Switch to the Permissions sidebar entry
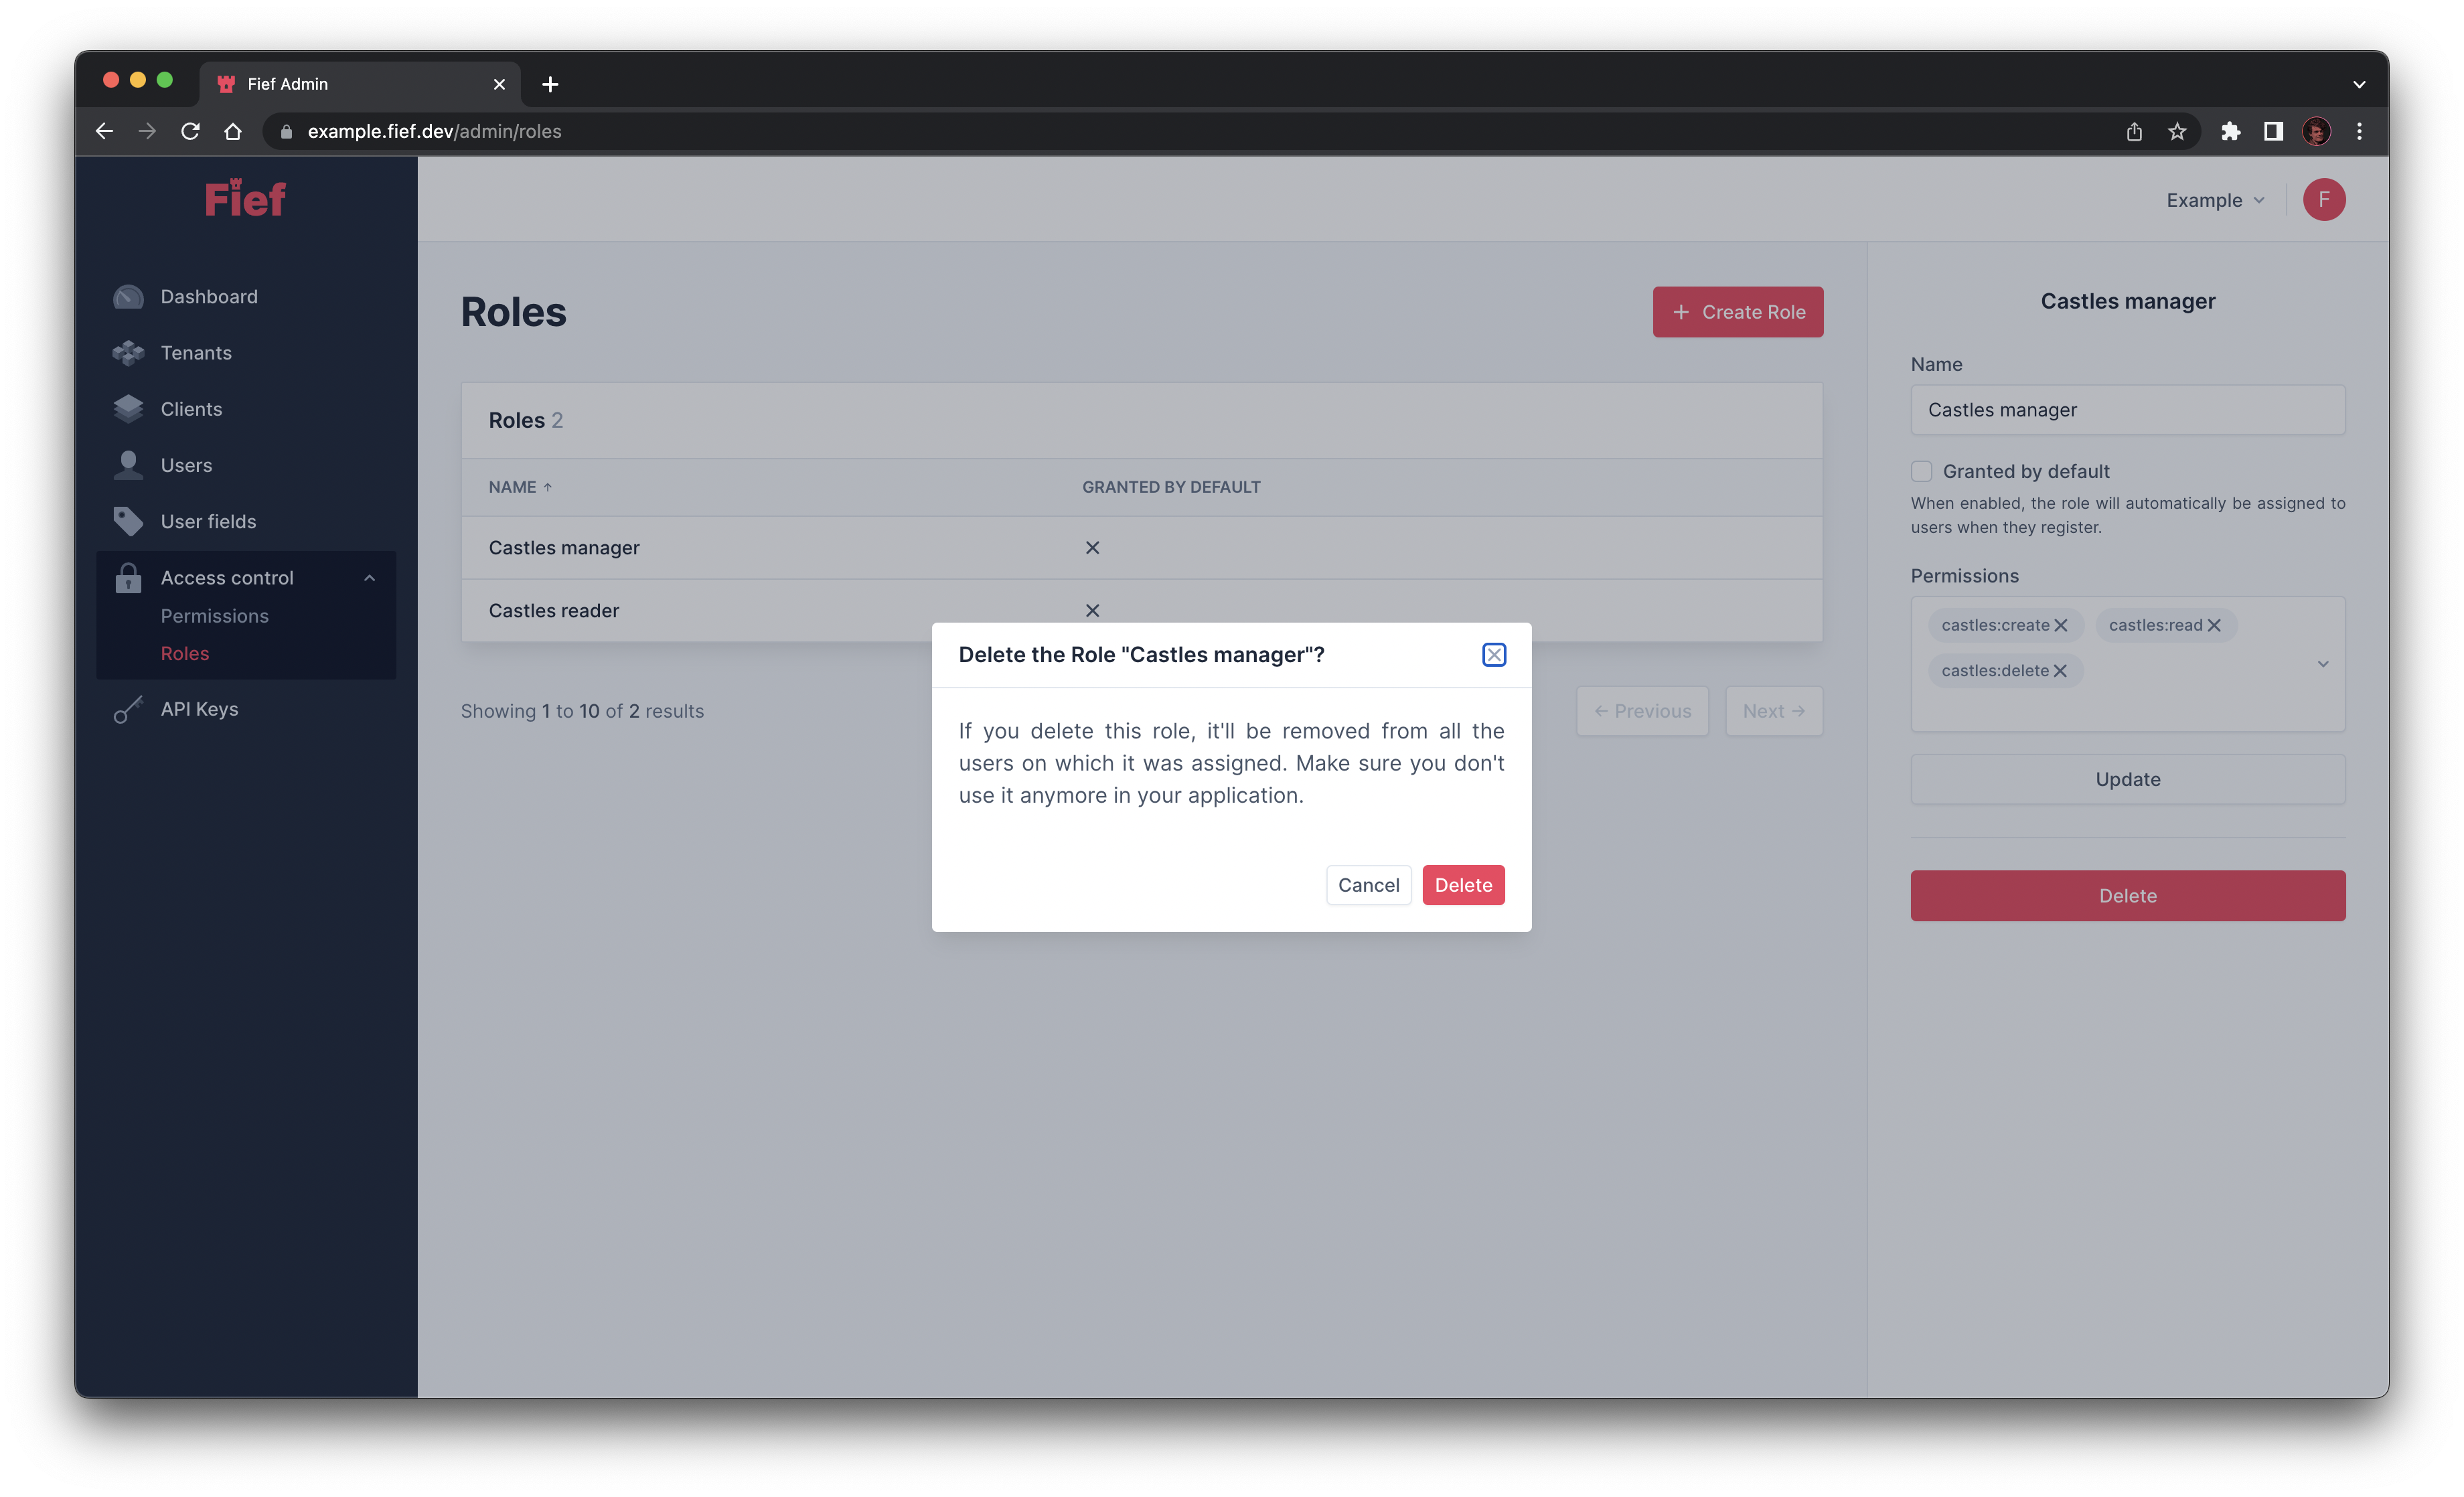Screen dimensions: 2464x1497 (214, 616)
